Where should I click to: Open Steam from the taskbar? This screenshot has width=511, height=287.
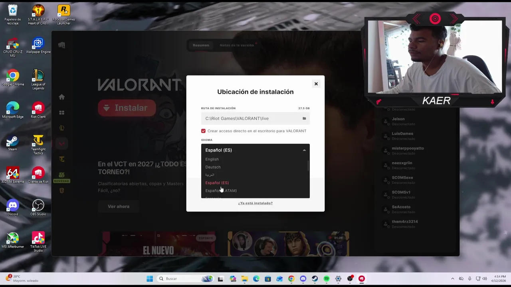click(315, 279)
